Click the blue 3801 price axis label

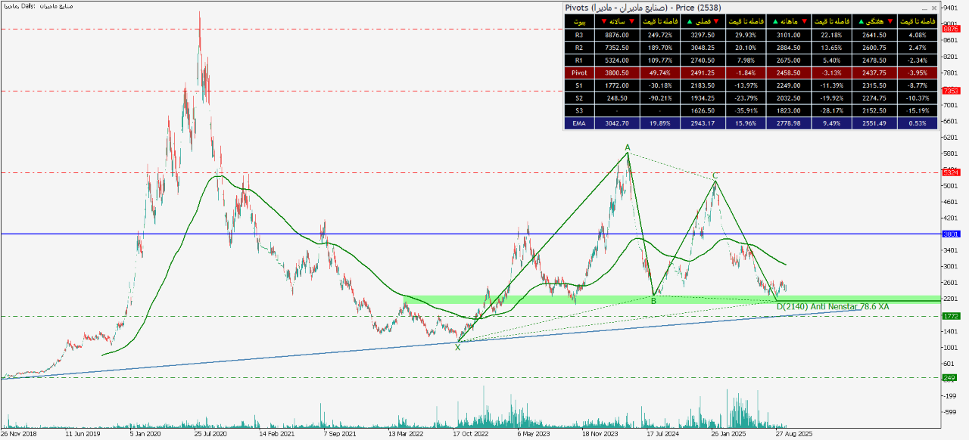pyautogui.click(x=951, y=234)
